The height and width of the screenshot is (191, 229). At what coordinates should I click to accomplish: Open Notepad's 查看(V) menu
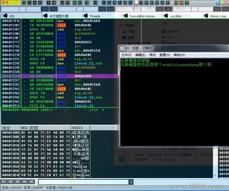pos(165,55)
